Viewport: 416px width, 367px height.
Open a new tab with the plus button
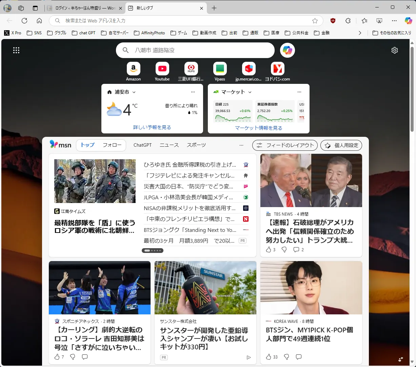[x=214, y=8]
